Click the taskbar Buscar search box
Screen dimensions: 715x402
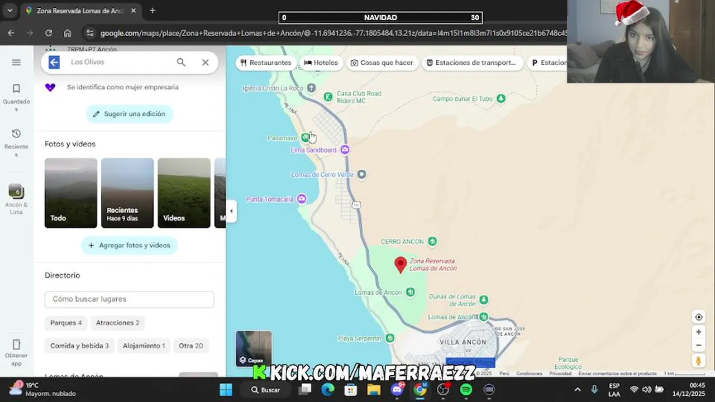[x=266, y=390]
